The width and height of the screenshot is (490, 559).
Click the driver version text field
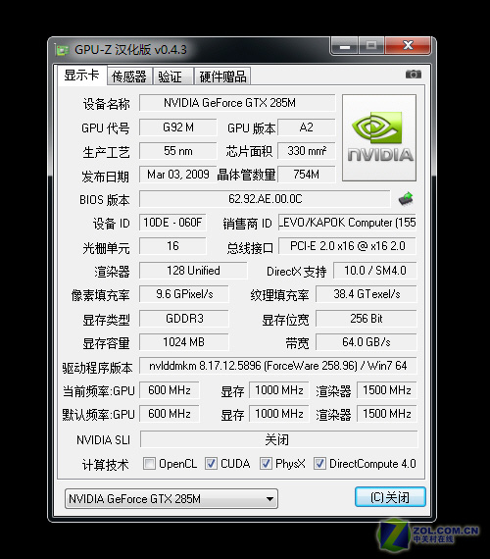click(277, 366)
